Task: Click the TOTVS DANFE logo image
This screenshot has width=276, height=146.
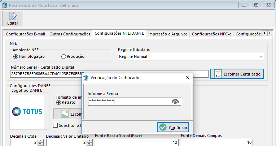Action: (27, 111)
